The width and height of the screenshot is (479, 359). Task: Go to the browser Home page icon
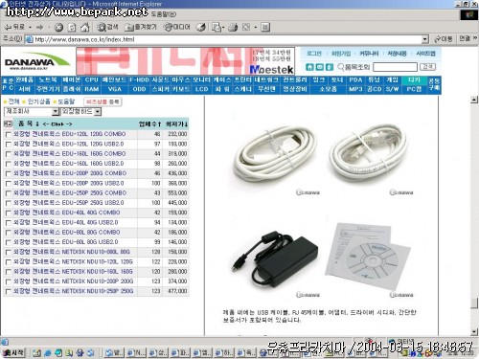click(85, 28)
